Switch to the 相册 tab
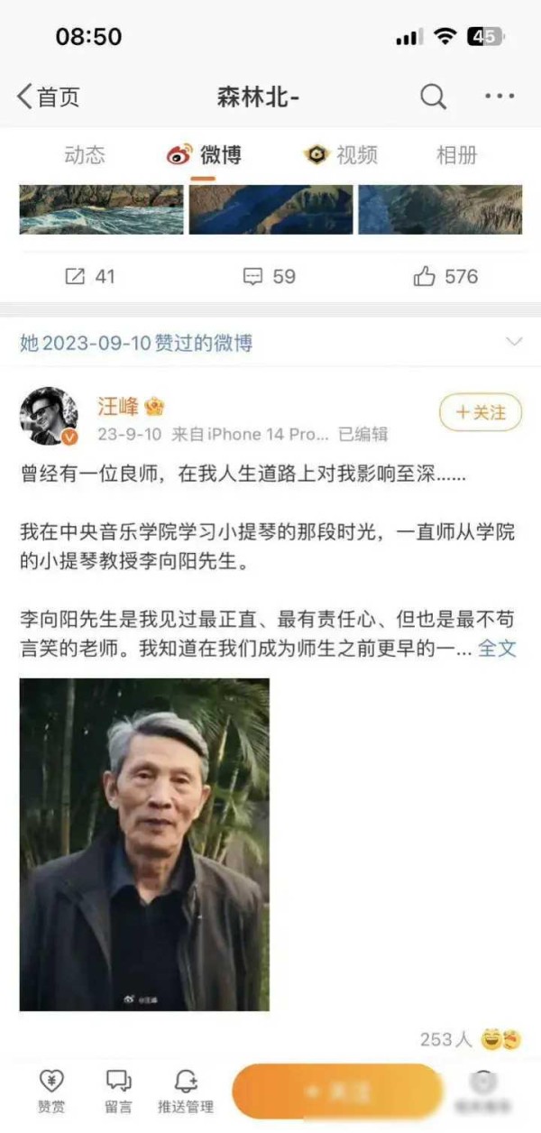Image resolution: width=541 pixels, height=1133 pixels. coord(456,155)
